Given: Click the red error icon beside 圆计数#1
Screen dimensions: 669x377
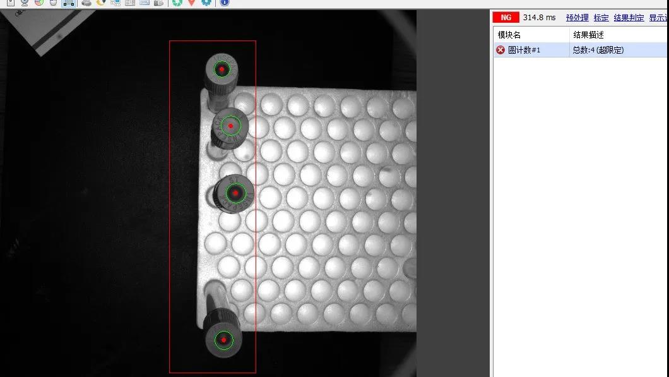Looking at the screenshot, I should point(500,50).
